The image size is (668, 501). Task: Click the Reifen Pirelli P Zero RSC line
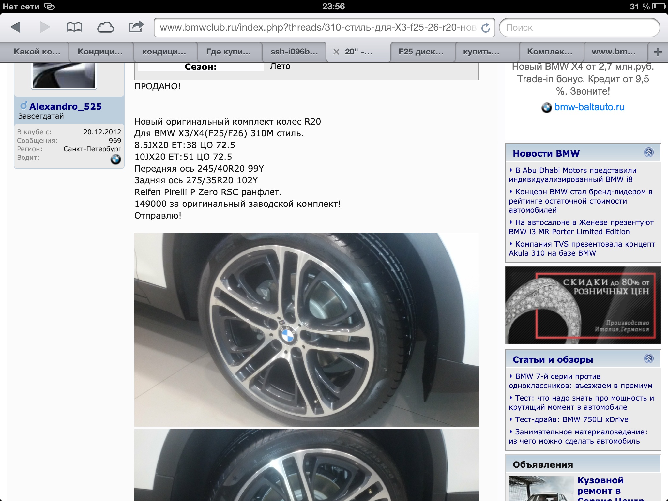coord(208,192)
